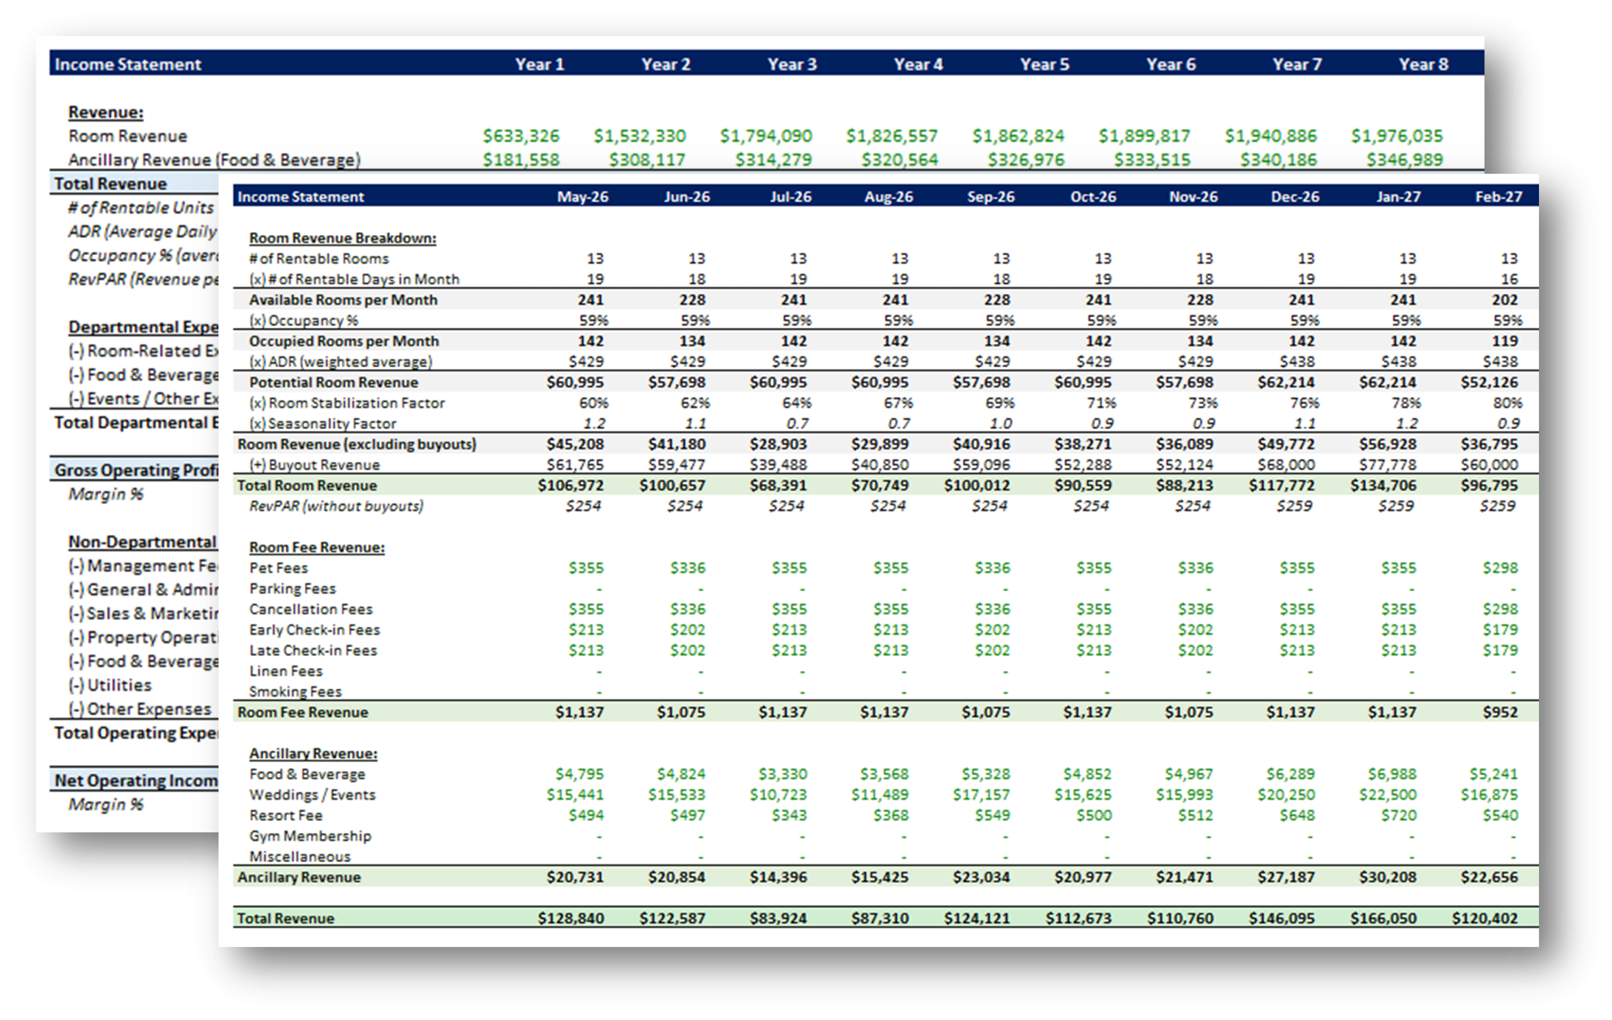
Task: Select the Gross Operating Profit row
Action: point(136,470)
